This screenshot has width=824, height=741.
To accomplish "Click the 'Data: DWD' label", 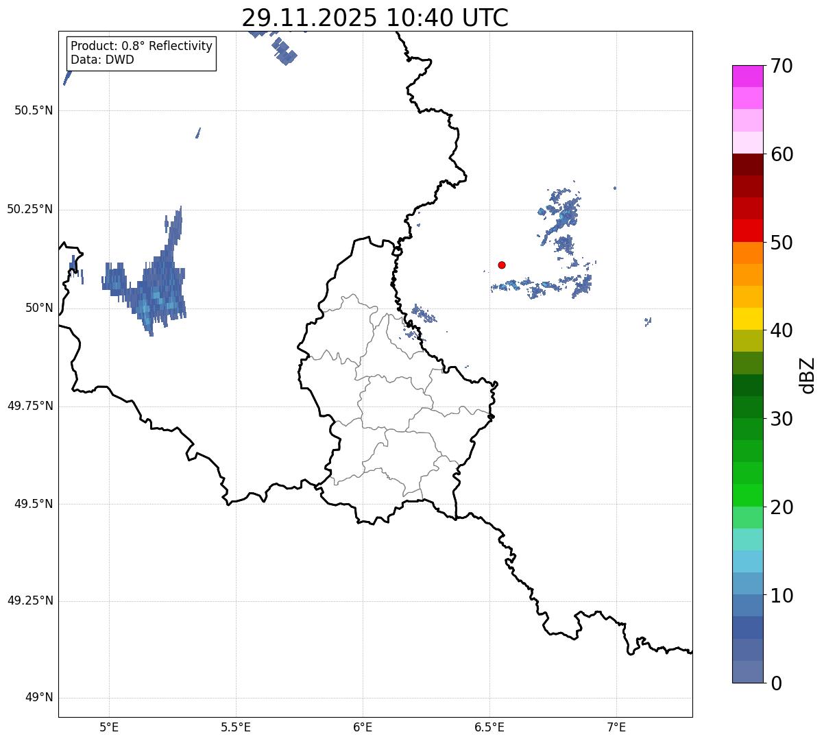I will tap(102, 60).
